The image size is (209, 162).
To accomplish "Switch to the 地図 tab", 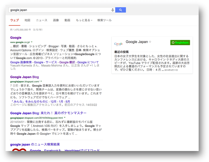I will tap(28, 20).
